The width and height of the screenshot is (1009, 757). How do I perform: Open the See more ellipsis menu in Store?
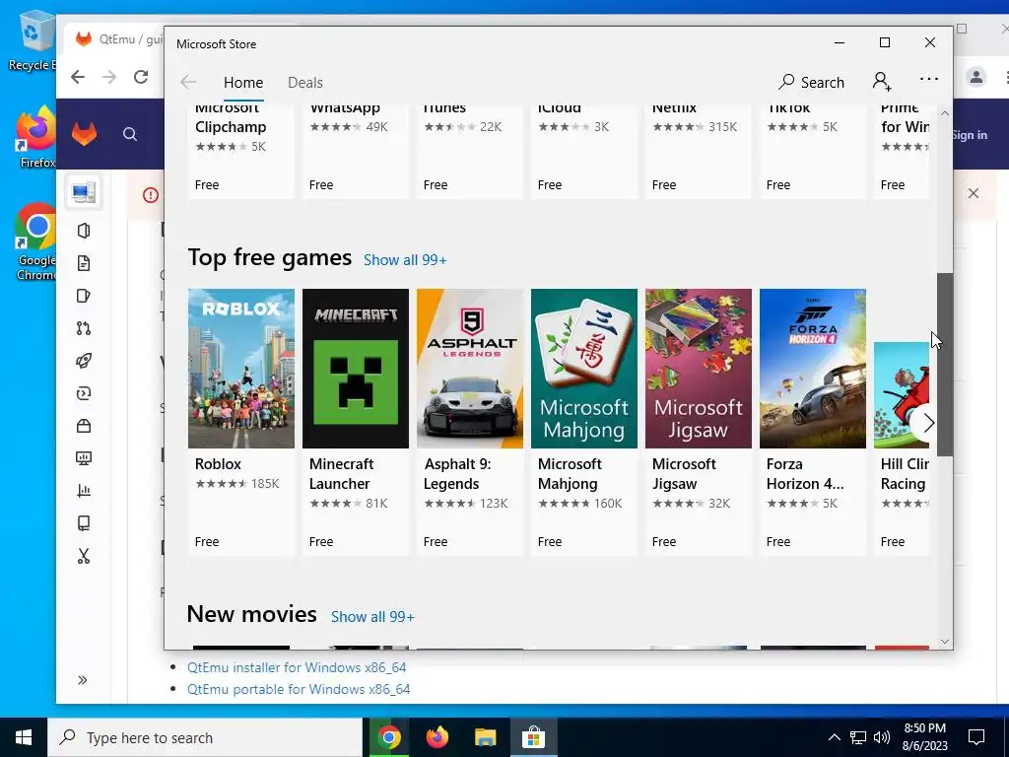[x=928, y=79]
